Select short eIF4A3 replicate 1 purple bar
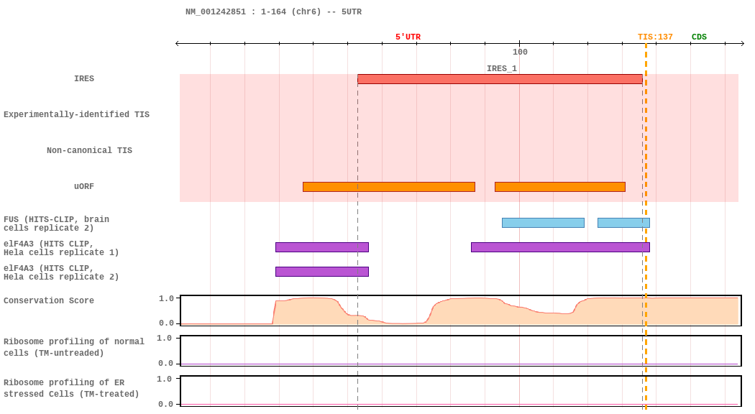755x414 pixels. (x=322, y=247)
